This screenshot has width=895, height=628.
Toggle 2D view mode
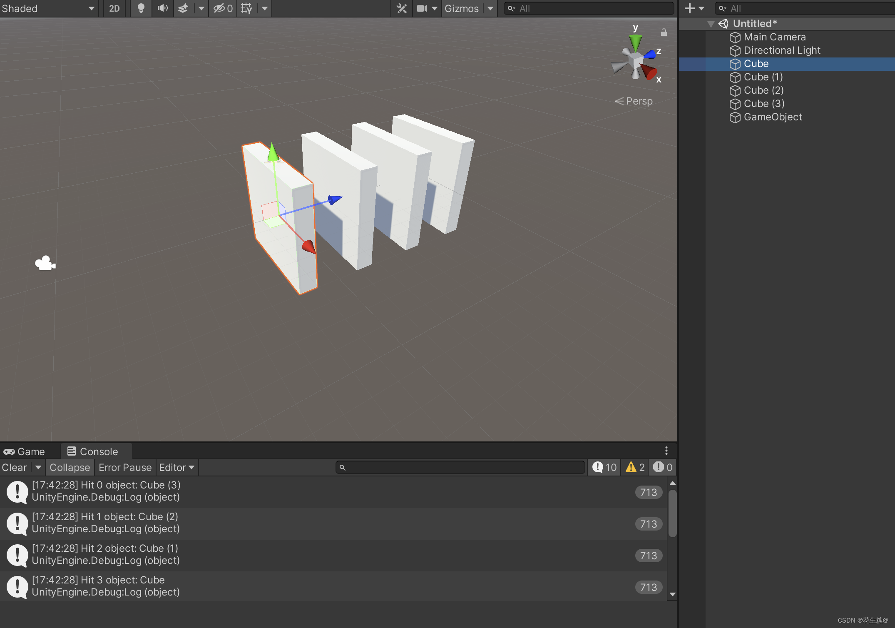[x=114, y=8]
